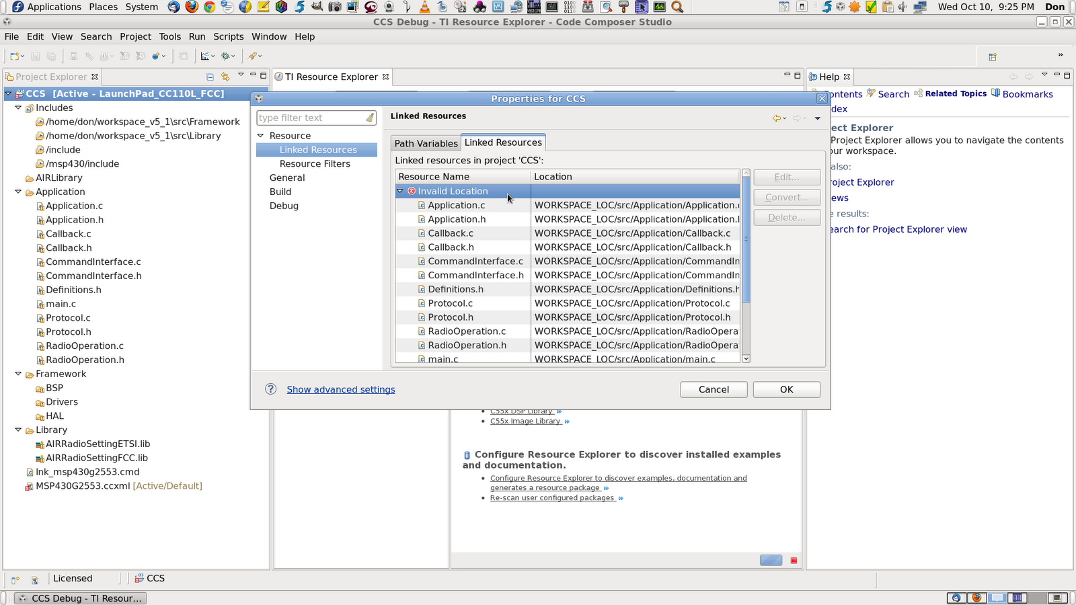Select Resource Filters in dialog tree
This screenshot has width=1076, height=605.
tap(315, 164)
